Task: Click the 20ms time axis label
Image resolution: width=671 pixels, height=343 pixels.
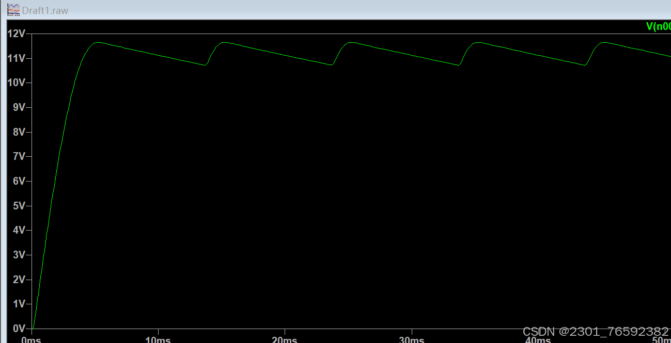Action: (285, 340)
